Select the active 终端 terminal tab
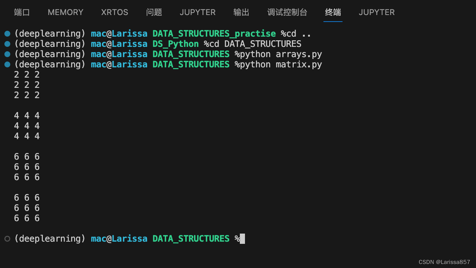The image size is (476, 268). [333, 12]
